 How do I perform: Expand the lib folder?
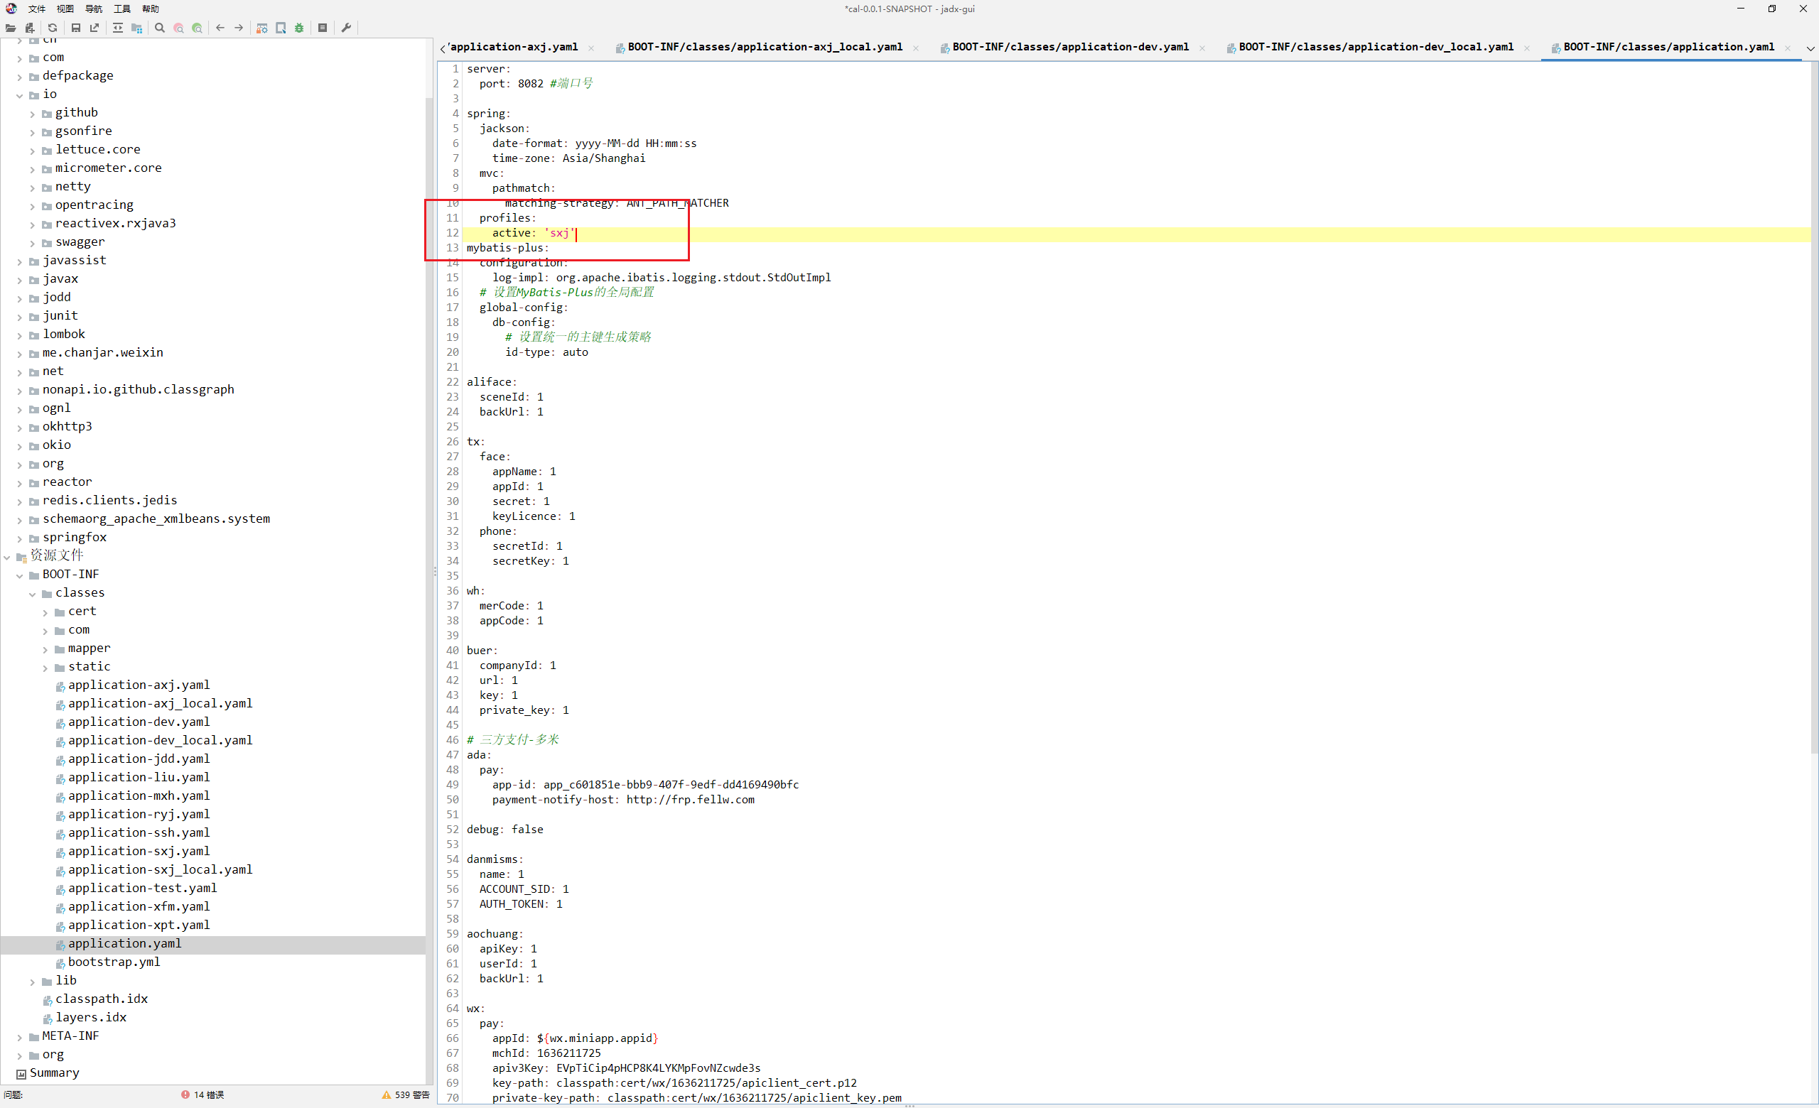point(33,982)
